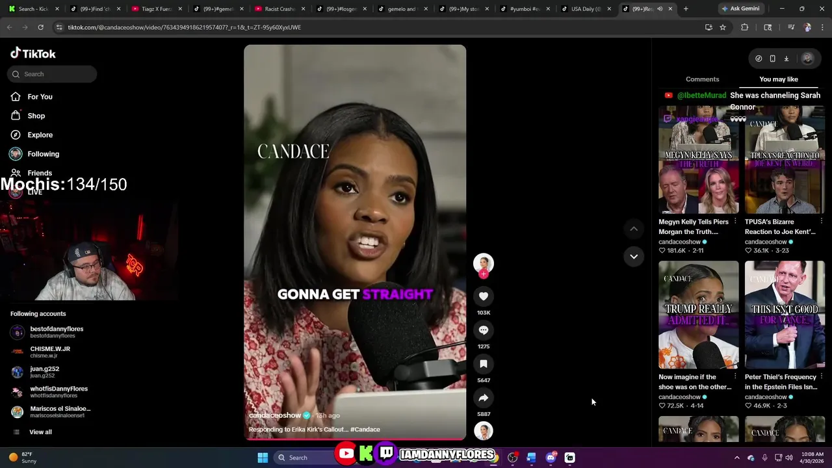The image size is (832, 468).
Task: Open Shop in sidebar
Action: click(x=36, y=116)
